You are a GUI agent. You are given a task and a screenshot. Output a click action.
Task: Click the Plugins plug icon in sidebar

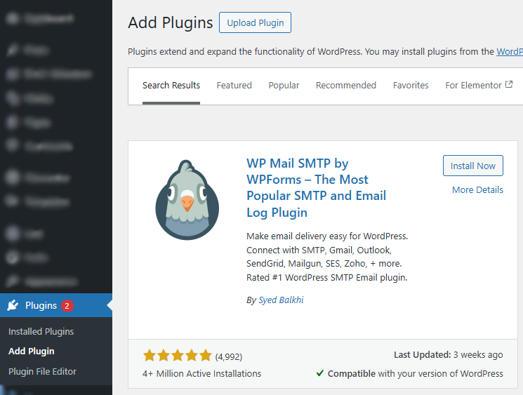click(x=13, y=306)
